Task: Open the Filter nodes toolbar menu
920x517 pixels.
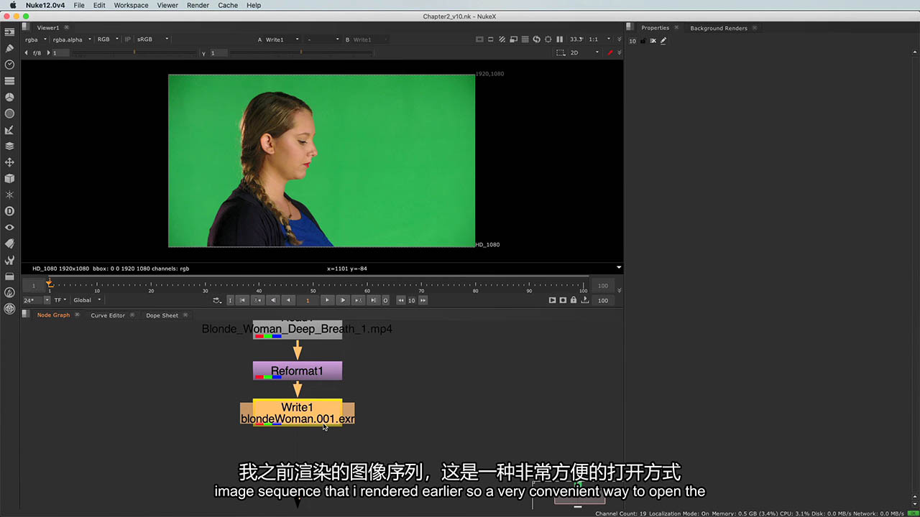Action: coord(9,113)
